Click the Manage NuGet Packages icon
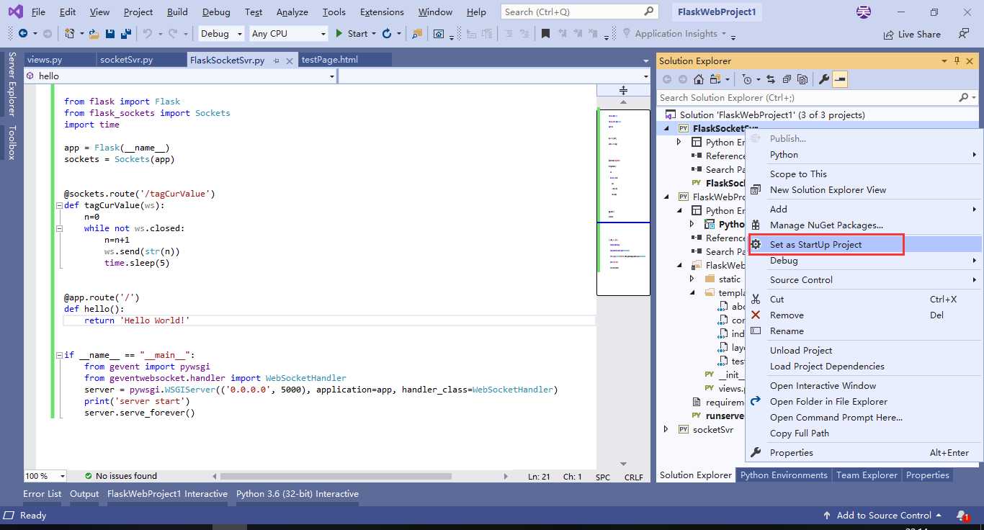Screen dimensions: 984x530 click(x=756, y=225)
